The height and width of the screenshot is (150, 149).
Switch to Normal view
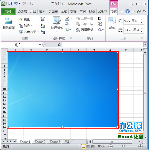[83, 146]
